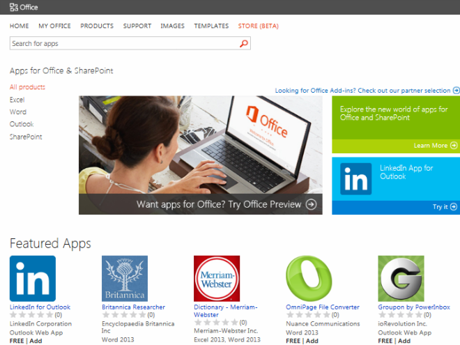Filter apps by Excel
Viewport: 460px width, 345px height.
[x=17, y=100]
